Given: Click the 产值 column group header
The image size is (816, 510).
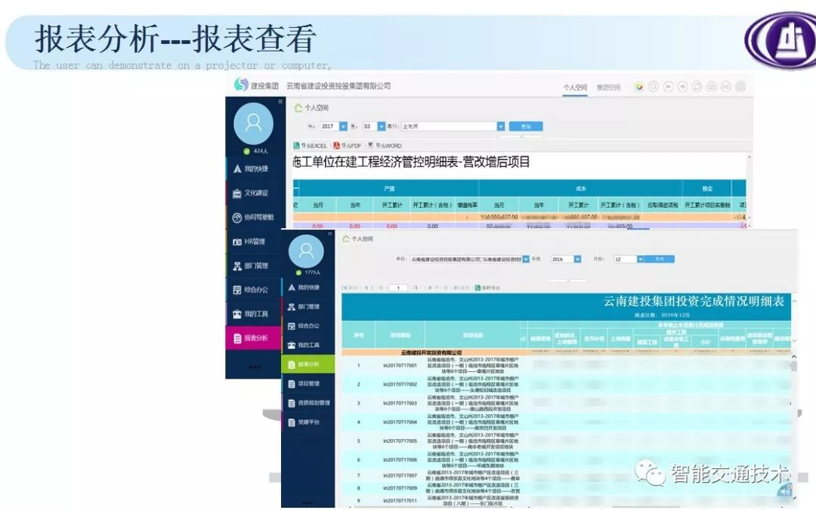Looking at the screenshot, I should [389, 188].
